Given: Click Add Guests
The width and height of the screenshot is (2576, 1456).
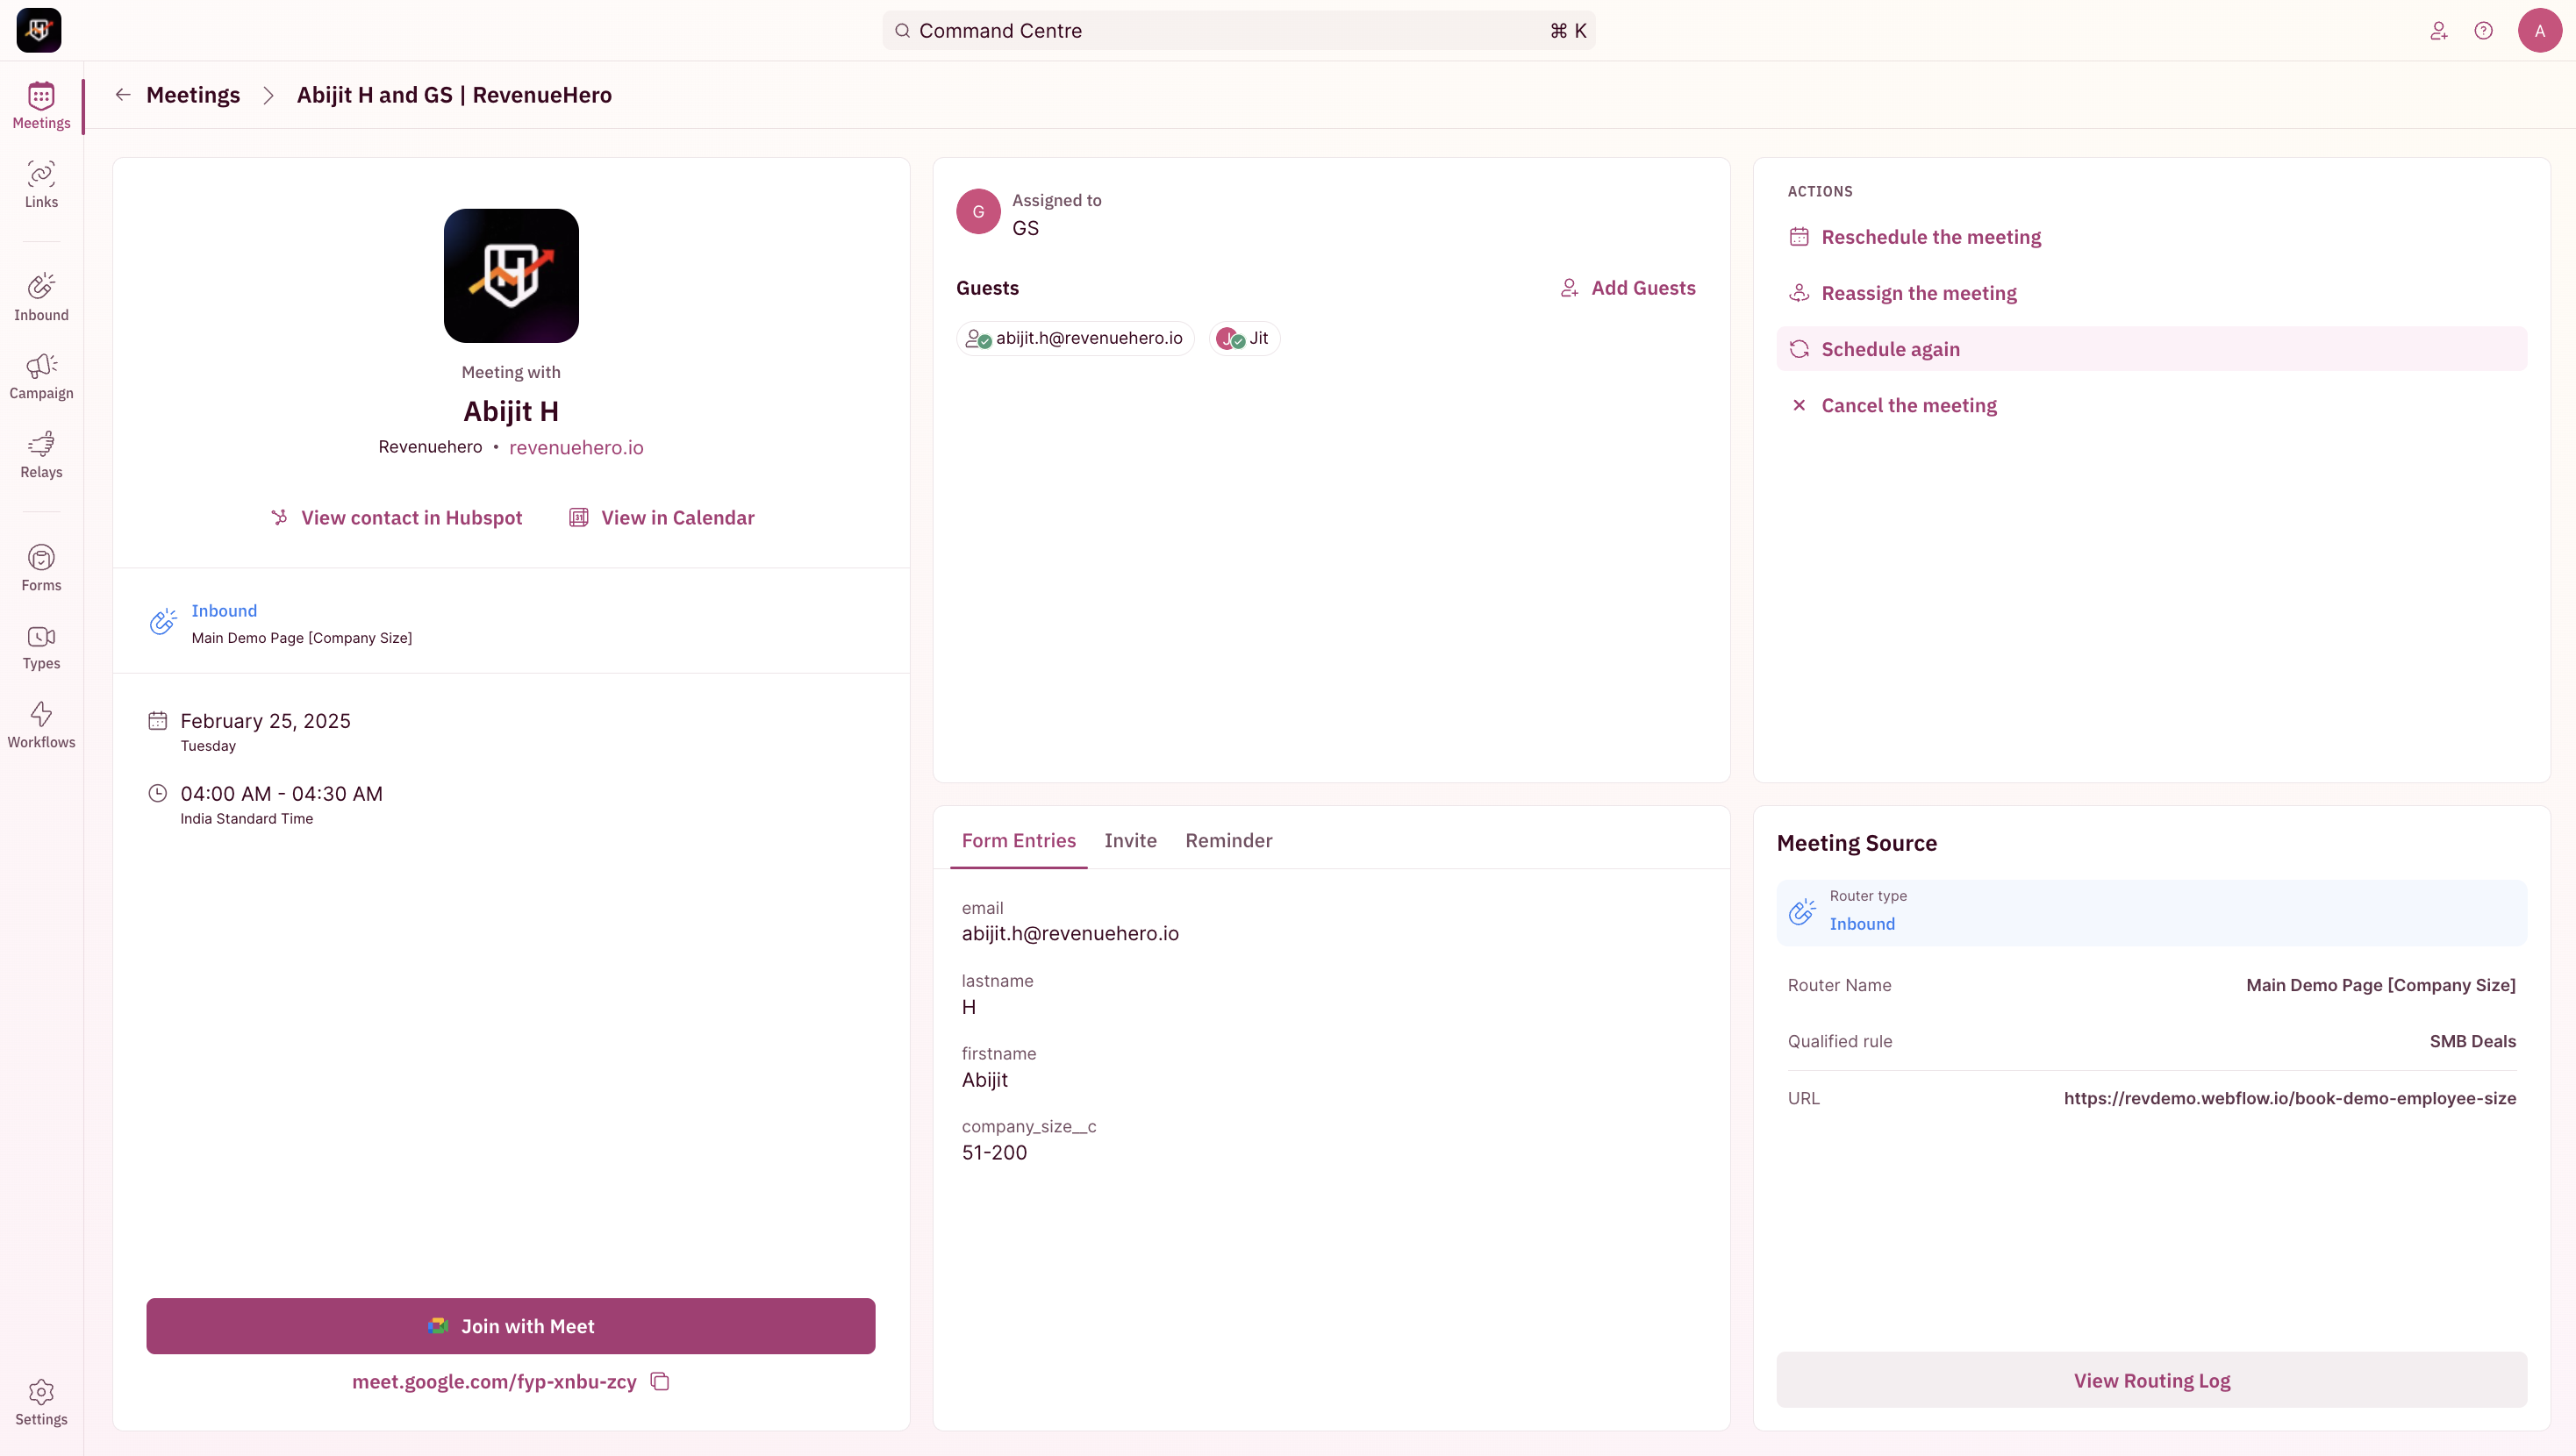Looking at the screenshot, I should (1628, 288).
